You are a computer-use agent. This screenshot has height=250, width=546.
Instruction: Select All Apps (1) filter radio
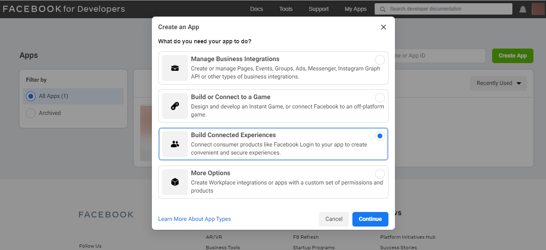(31, 96)
